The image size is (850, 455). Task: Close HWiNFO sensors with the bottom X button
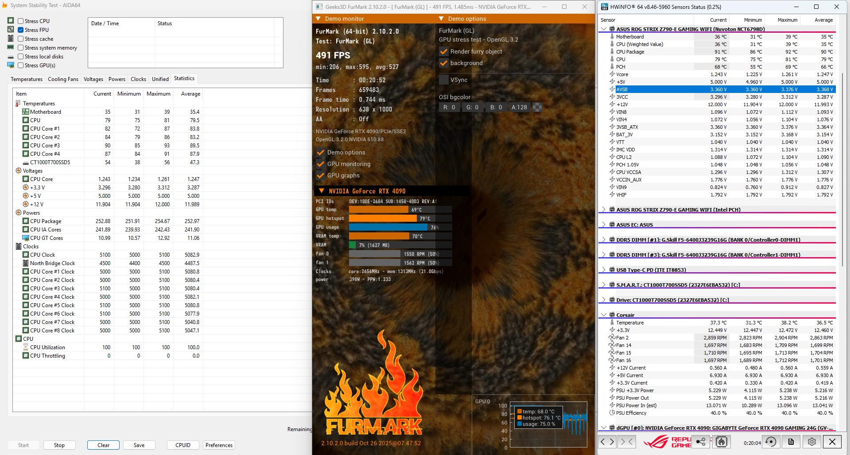tap(832, 441)
